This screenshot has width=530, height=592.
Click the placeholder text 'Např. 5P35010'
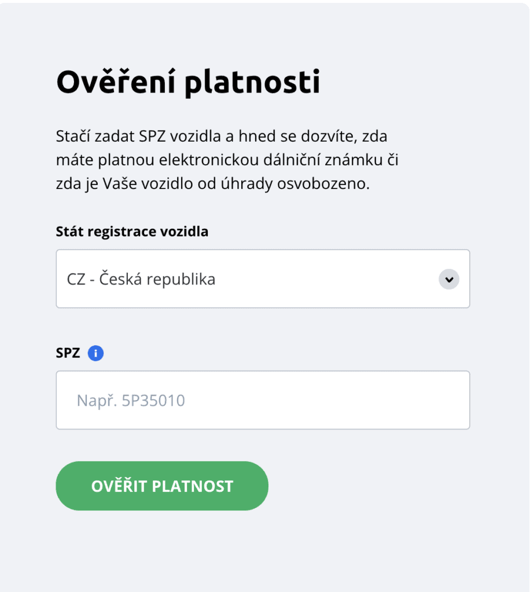pos(131,401)
